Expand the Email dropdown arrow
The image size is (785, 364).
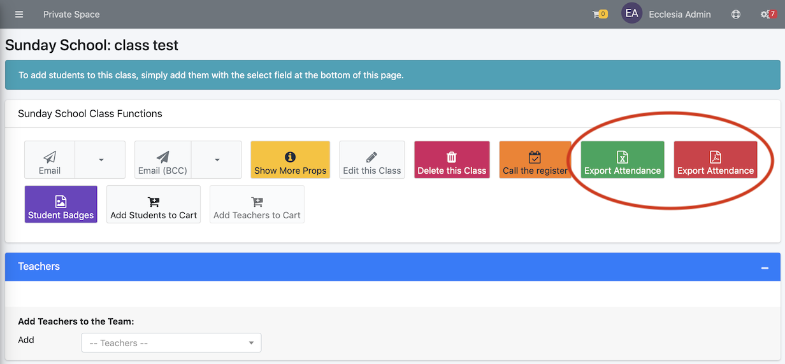[101, 160]
